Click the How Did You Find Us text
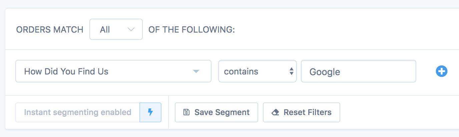 66,71
